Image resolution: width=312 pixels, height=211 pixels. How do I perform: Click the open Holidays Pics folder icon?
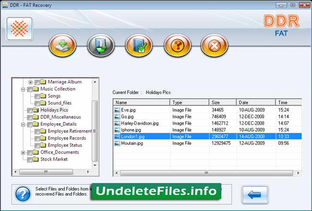[x=36, y=110]
